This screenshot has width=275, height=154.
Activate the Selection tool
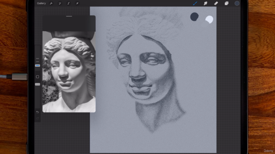coord(69,3)
